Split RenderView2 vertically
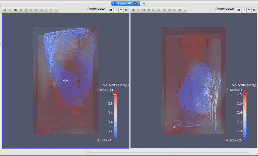The image size is (258, 156). click(244, 10)
